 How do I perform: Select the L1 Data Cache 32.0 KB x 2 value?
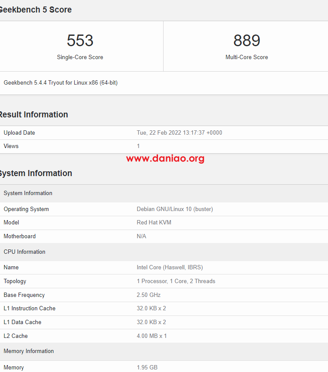[x=151, y=322]
